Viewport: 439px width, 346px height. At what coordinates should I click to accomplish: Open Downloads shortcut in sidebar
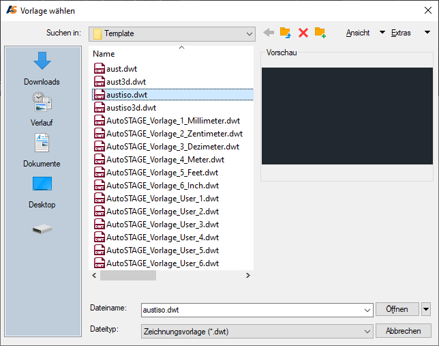point(42,68)
